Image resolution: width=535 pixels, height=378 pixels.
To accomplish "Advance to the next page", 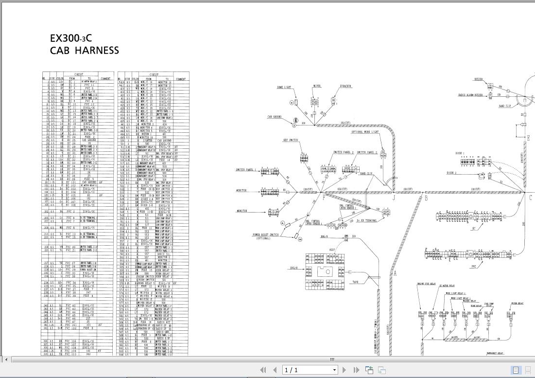I will click(x=344, y=370).
